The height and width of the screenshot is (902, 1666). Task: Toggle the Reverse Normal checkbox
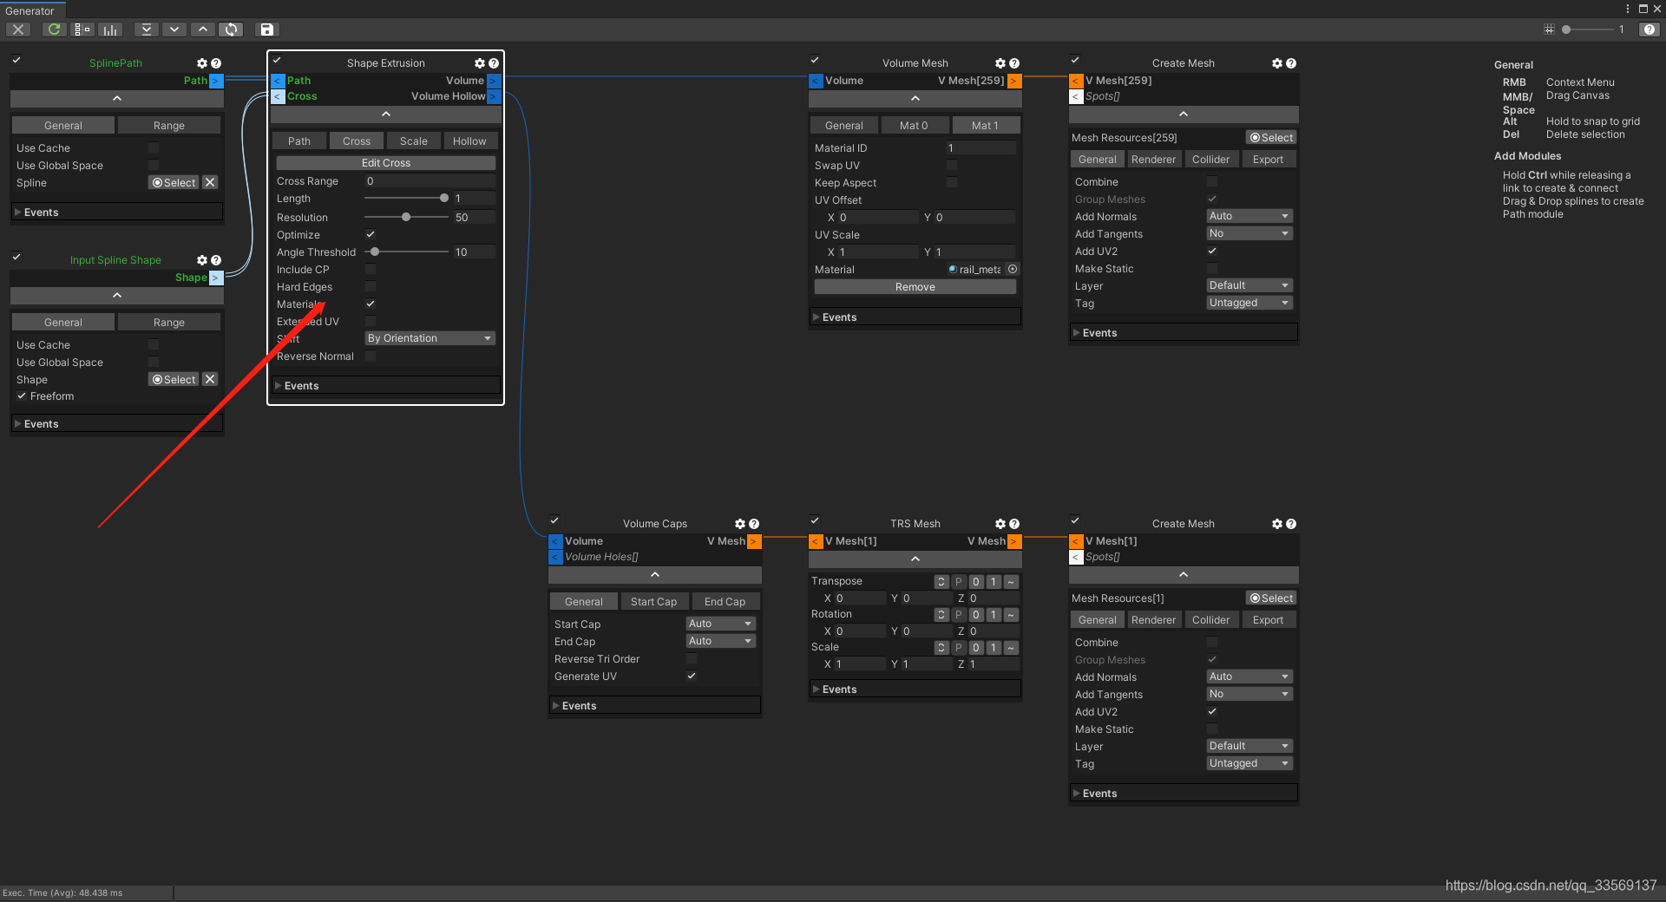pyautogui.click(x=371, y=356)
